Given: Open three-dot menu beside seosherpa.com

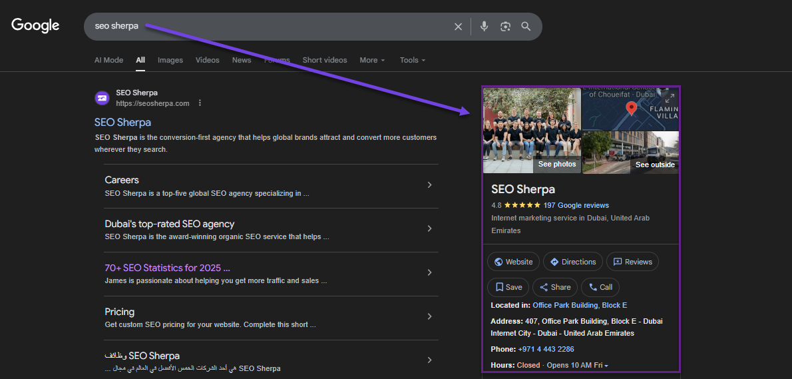Looking at the screenshot, I should pyautogui.click(x=200, y=103).
